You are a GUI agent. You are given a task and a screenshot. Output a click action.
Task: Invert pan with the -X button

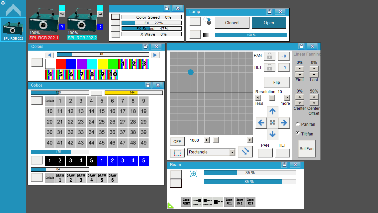pyautogui.click(x=284, y=56)
